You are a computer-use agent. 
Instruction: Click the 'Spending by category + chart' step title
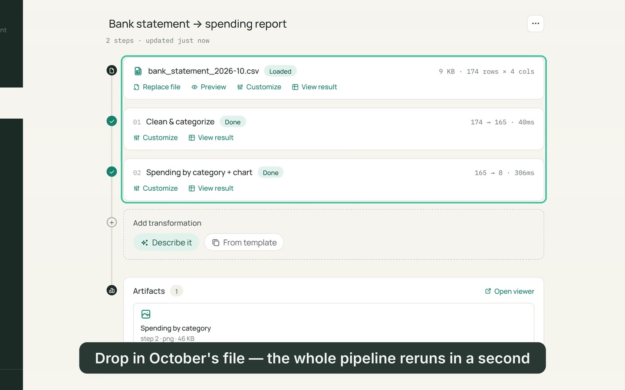[199, 172]
